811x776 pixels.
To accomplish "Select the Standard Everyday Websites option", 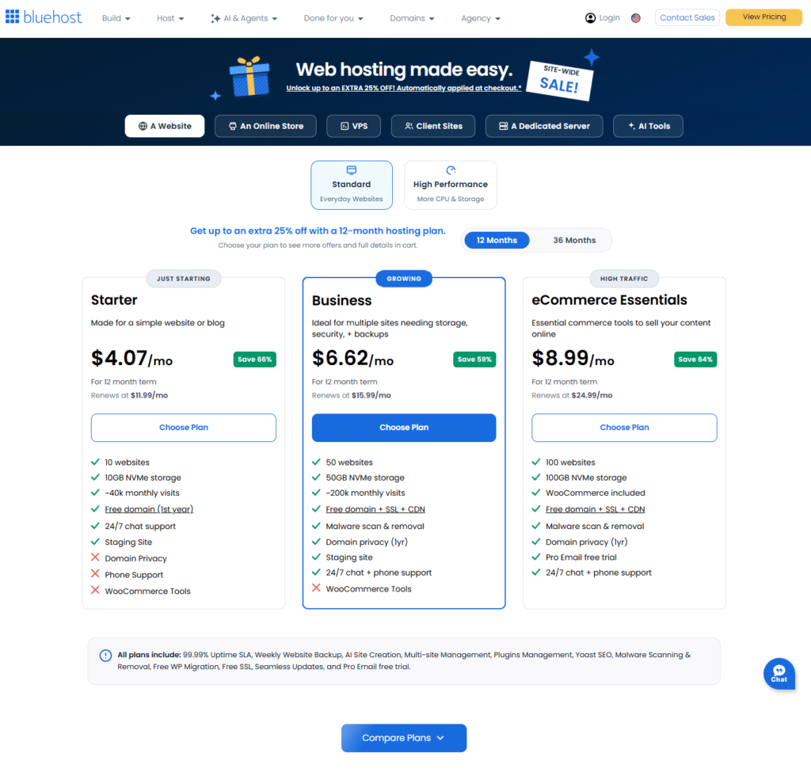I will point(352,185).
